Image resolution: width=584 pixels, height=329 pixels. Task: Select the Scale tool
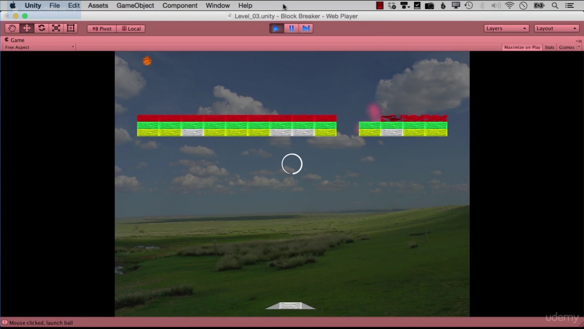(x=56, y=28)
